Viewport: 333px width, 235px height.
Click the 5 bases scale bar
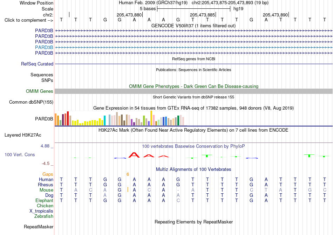click(193, 9)
